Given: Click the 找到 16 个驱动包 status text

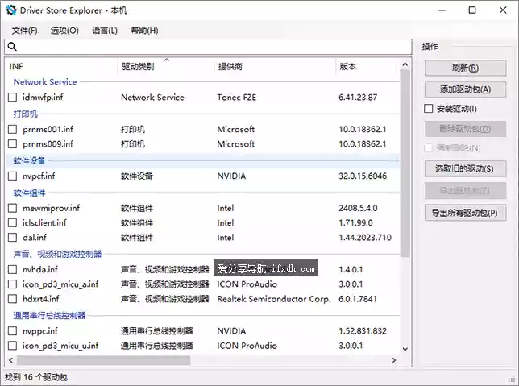Looking at the screenshot, I should click(x=36, y=377).
